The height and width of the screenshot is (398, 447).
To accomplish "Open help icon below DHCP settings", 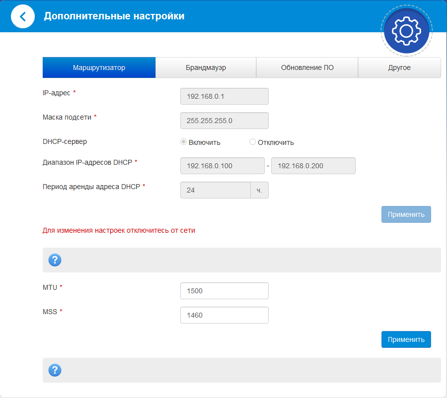I will point(55,260).
